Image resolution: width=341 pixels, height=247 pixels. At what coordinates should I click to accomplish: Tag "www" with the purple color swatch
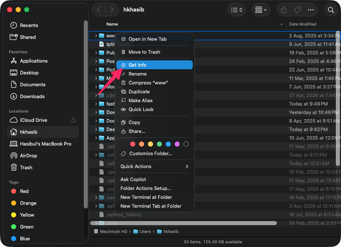[x=177, y=144]
